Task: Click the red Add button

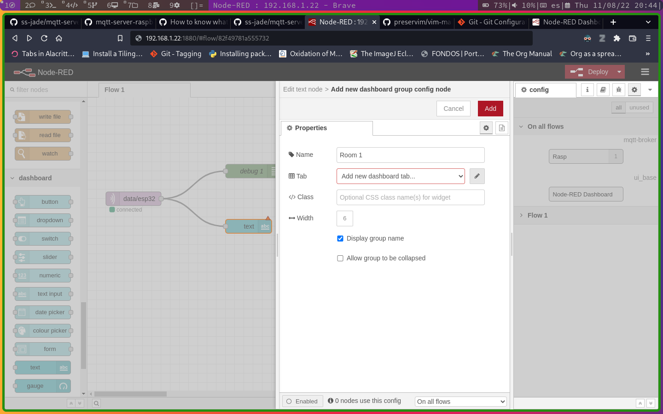Action: tap(490, 109)
